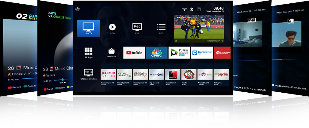Click yellow favorites button on Versus screen

point(70,87)
